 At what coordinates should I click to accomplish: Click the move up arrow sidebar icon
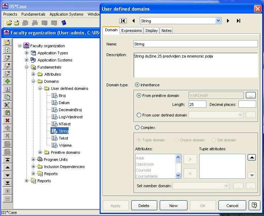tap(7, 167)
